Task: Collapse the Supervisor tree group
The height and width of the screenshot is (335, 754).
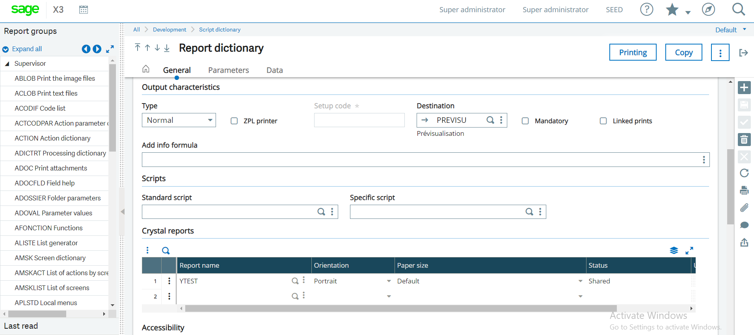Action: [7, 63]
